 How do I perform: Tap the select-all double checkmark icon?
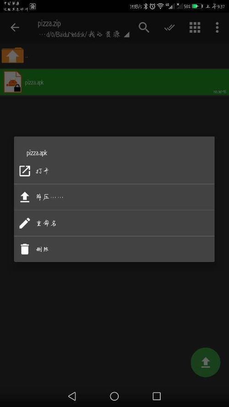point(169,27)
